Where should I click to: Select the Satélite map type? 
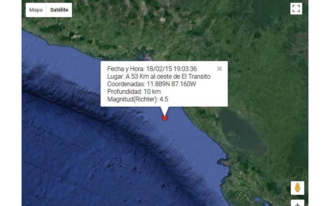(x=59, y=10)
